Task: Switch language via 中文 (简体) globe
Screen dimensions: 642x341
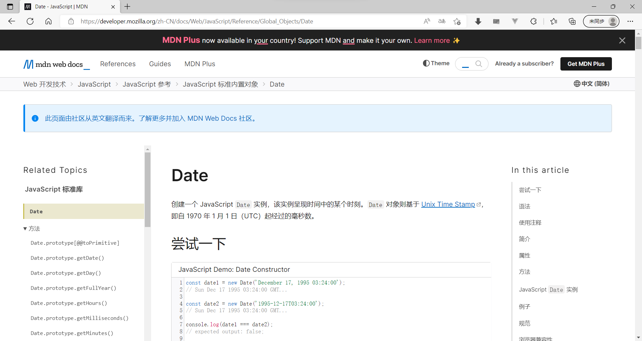Action: (592, 84)
